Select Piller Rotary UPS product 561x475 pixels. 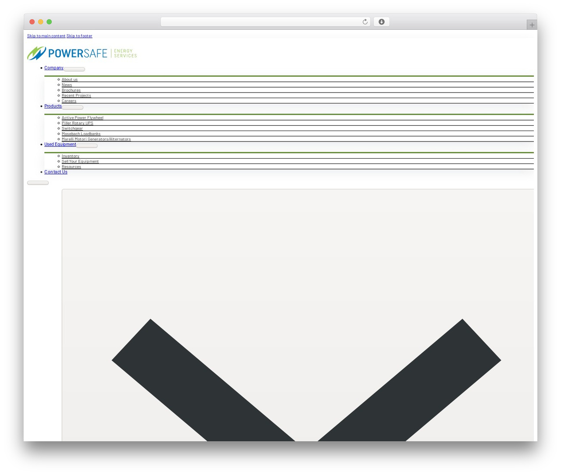point(77,123)
